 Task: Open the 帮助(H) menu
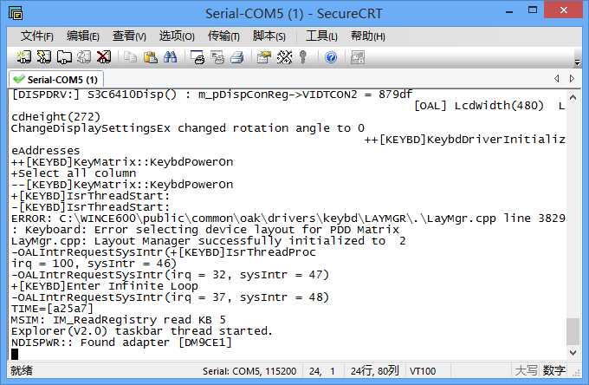(368, 36)
